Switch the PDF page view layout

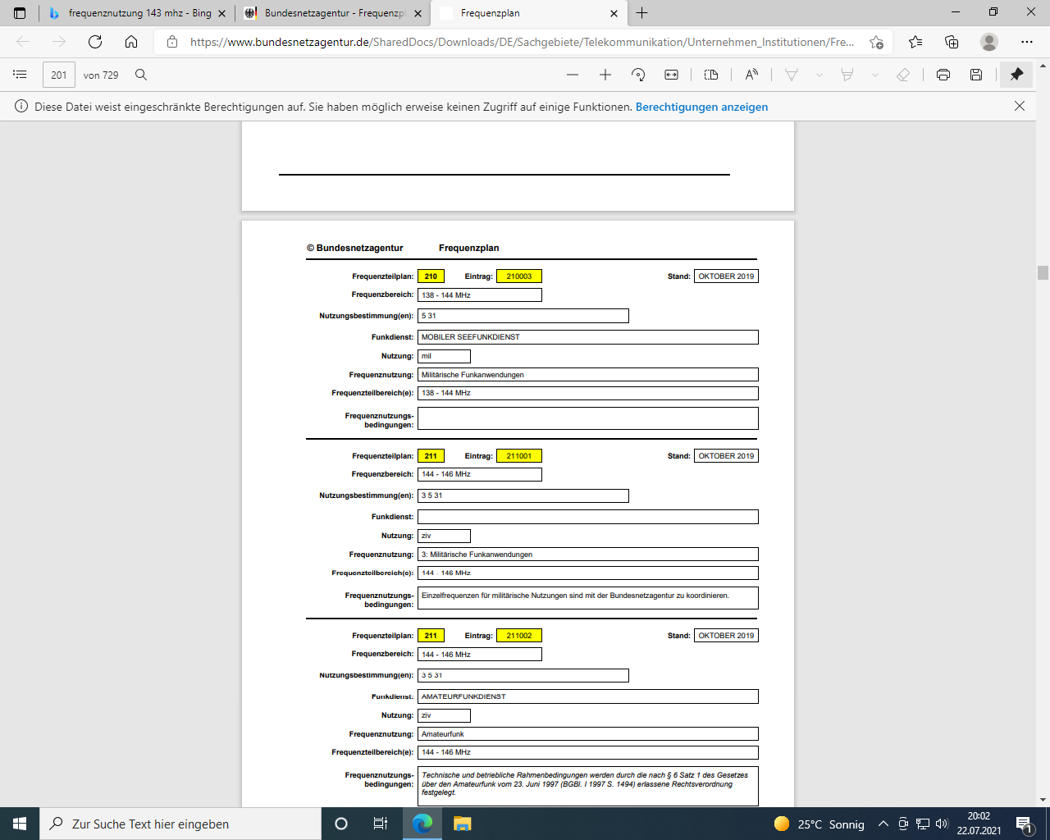(x=711, y=75)
